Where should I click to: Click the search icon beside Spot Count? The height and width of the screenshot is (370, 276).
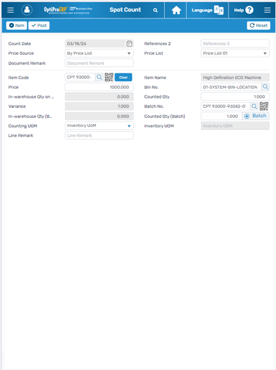click(155, 10)
